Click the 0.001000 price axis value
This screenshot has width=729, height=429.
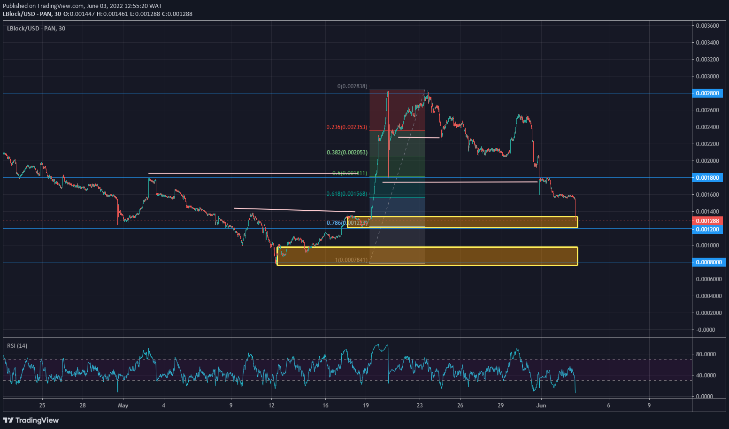707,245
